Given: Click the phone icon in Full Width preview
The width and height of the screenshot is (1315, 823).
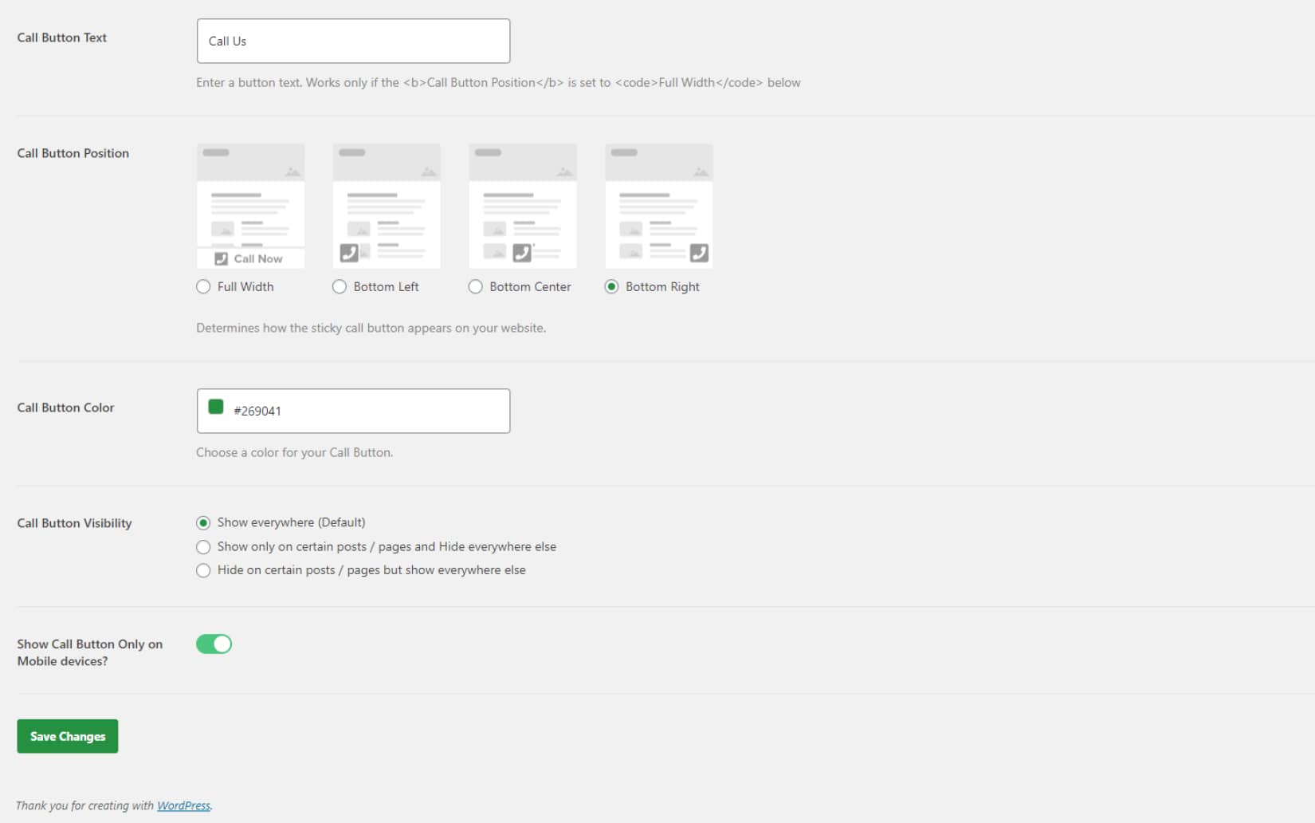Looking at the screenshot, I should pos(222,259).
